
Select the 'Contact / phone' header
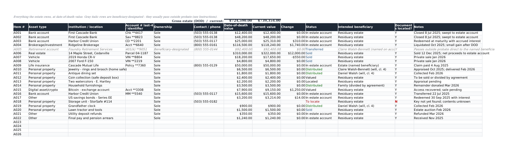208,27
